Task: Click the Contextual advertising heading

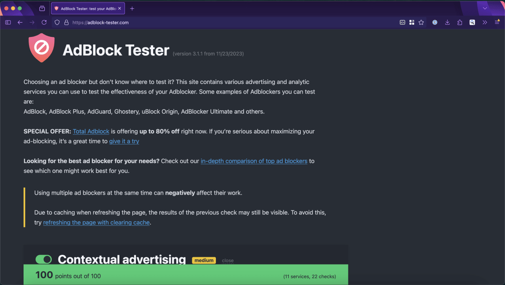Action: coord(122,259)
